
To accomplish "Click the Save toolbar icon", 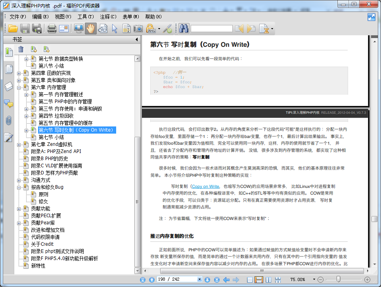I will point(25,29).
